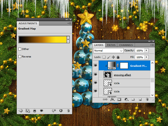Check the Reverse option
This screenshot has width=168, height=126.
[20, 56]
